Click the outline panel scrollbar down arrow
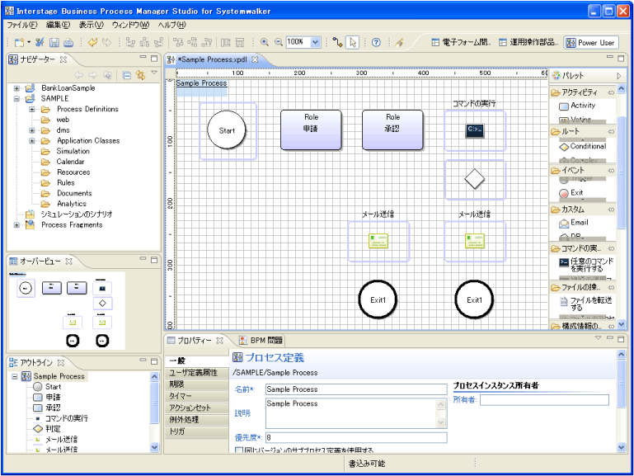 [x=154, y=447]
